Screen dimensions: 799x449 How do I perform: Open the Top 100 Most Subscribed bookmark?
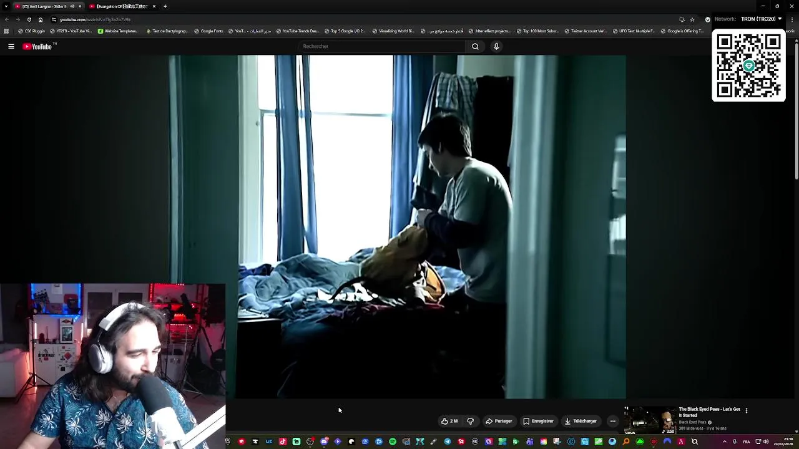tap(537, 31)
